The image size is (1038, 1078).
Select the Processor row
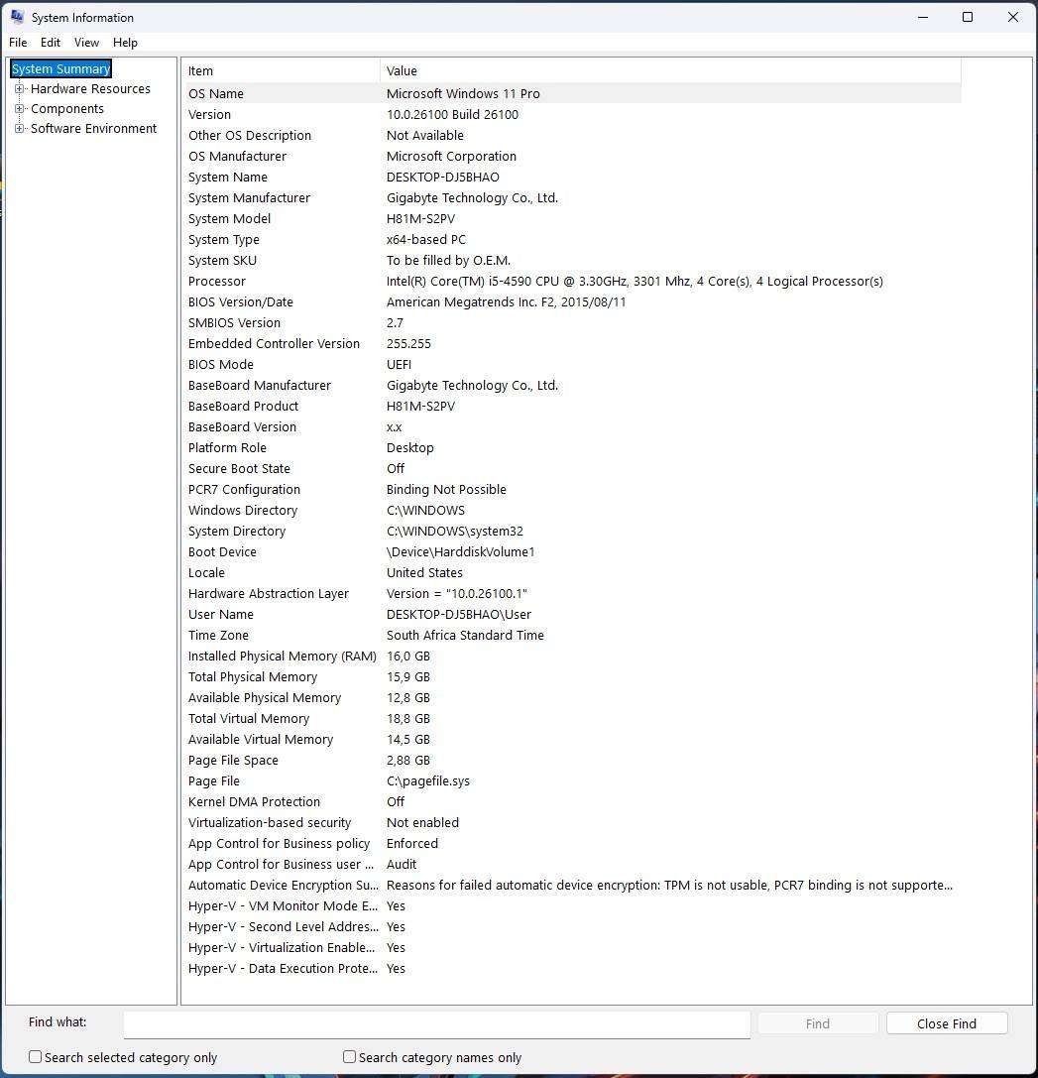click(397, 281)
